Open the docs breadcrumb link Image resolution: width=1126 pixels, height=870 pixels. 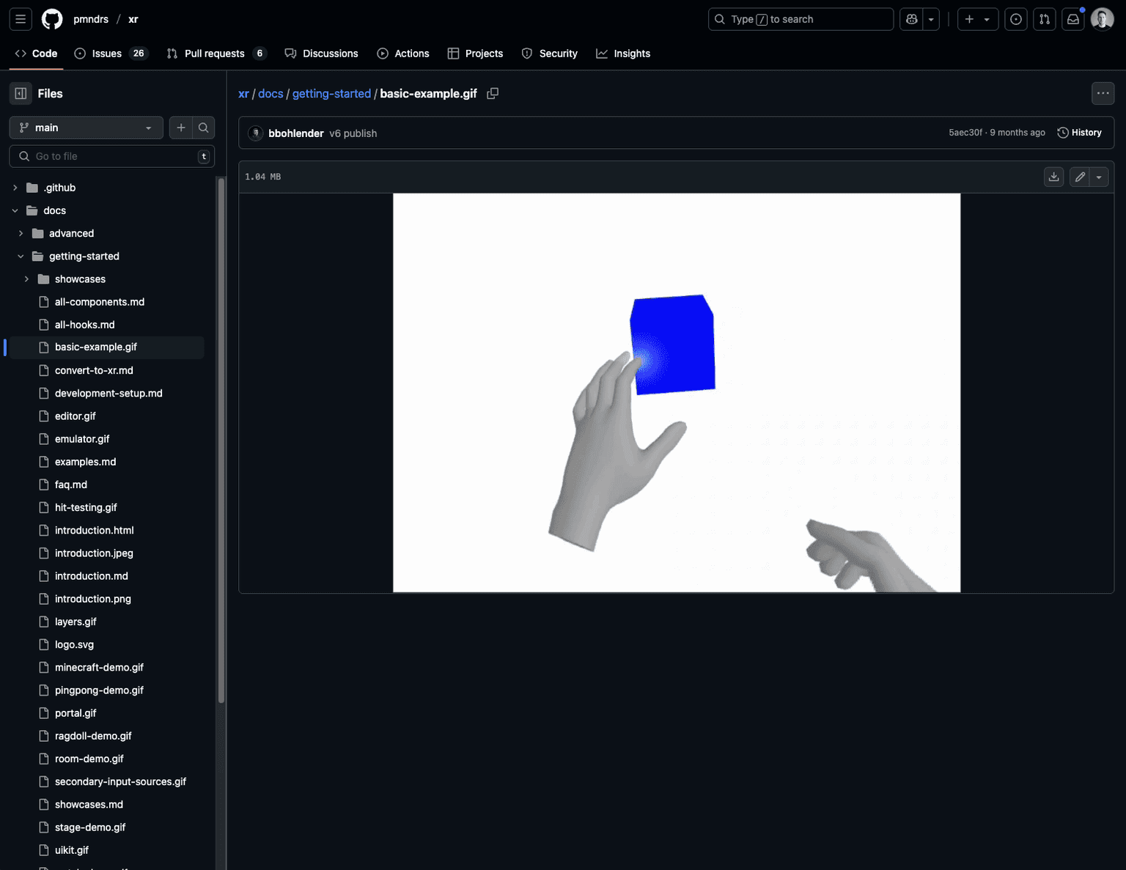point(271,94)
